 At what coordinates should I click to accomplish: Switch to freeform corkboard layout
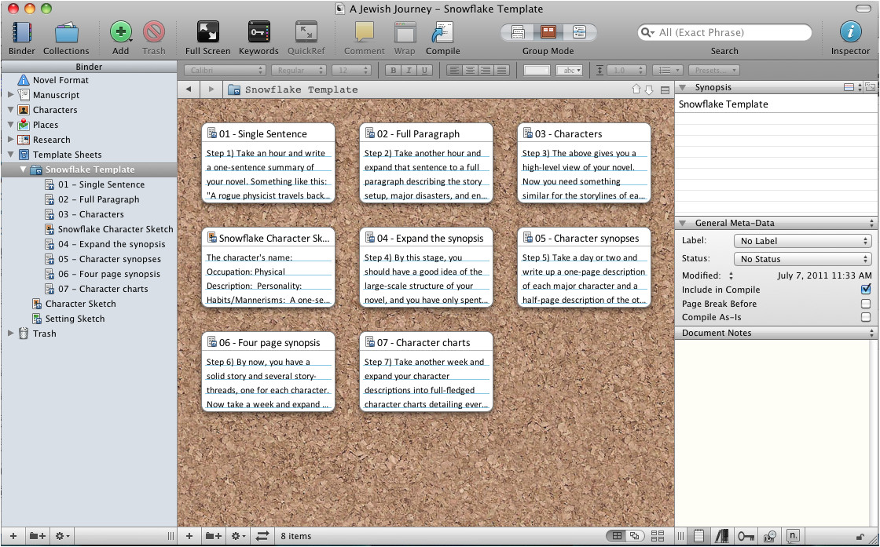point(635,536)
